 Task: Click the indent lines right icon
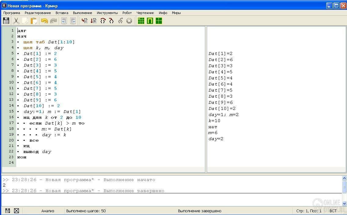pos(64,21)
